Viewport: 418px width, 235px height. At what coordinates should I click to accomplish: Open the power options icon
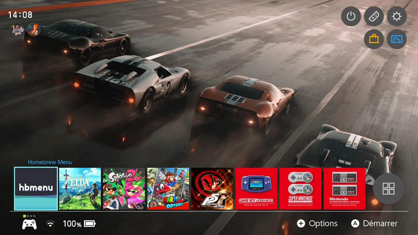(351, 16)
